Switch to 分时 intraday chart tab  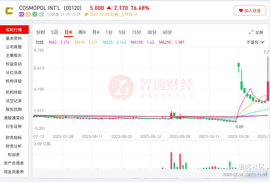[x=41, y=32]
